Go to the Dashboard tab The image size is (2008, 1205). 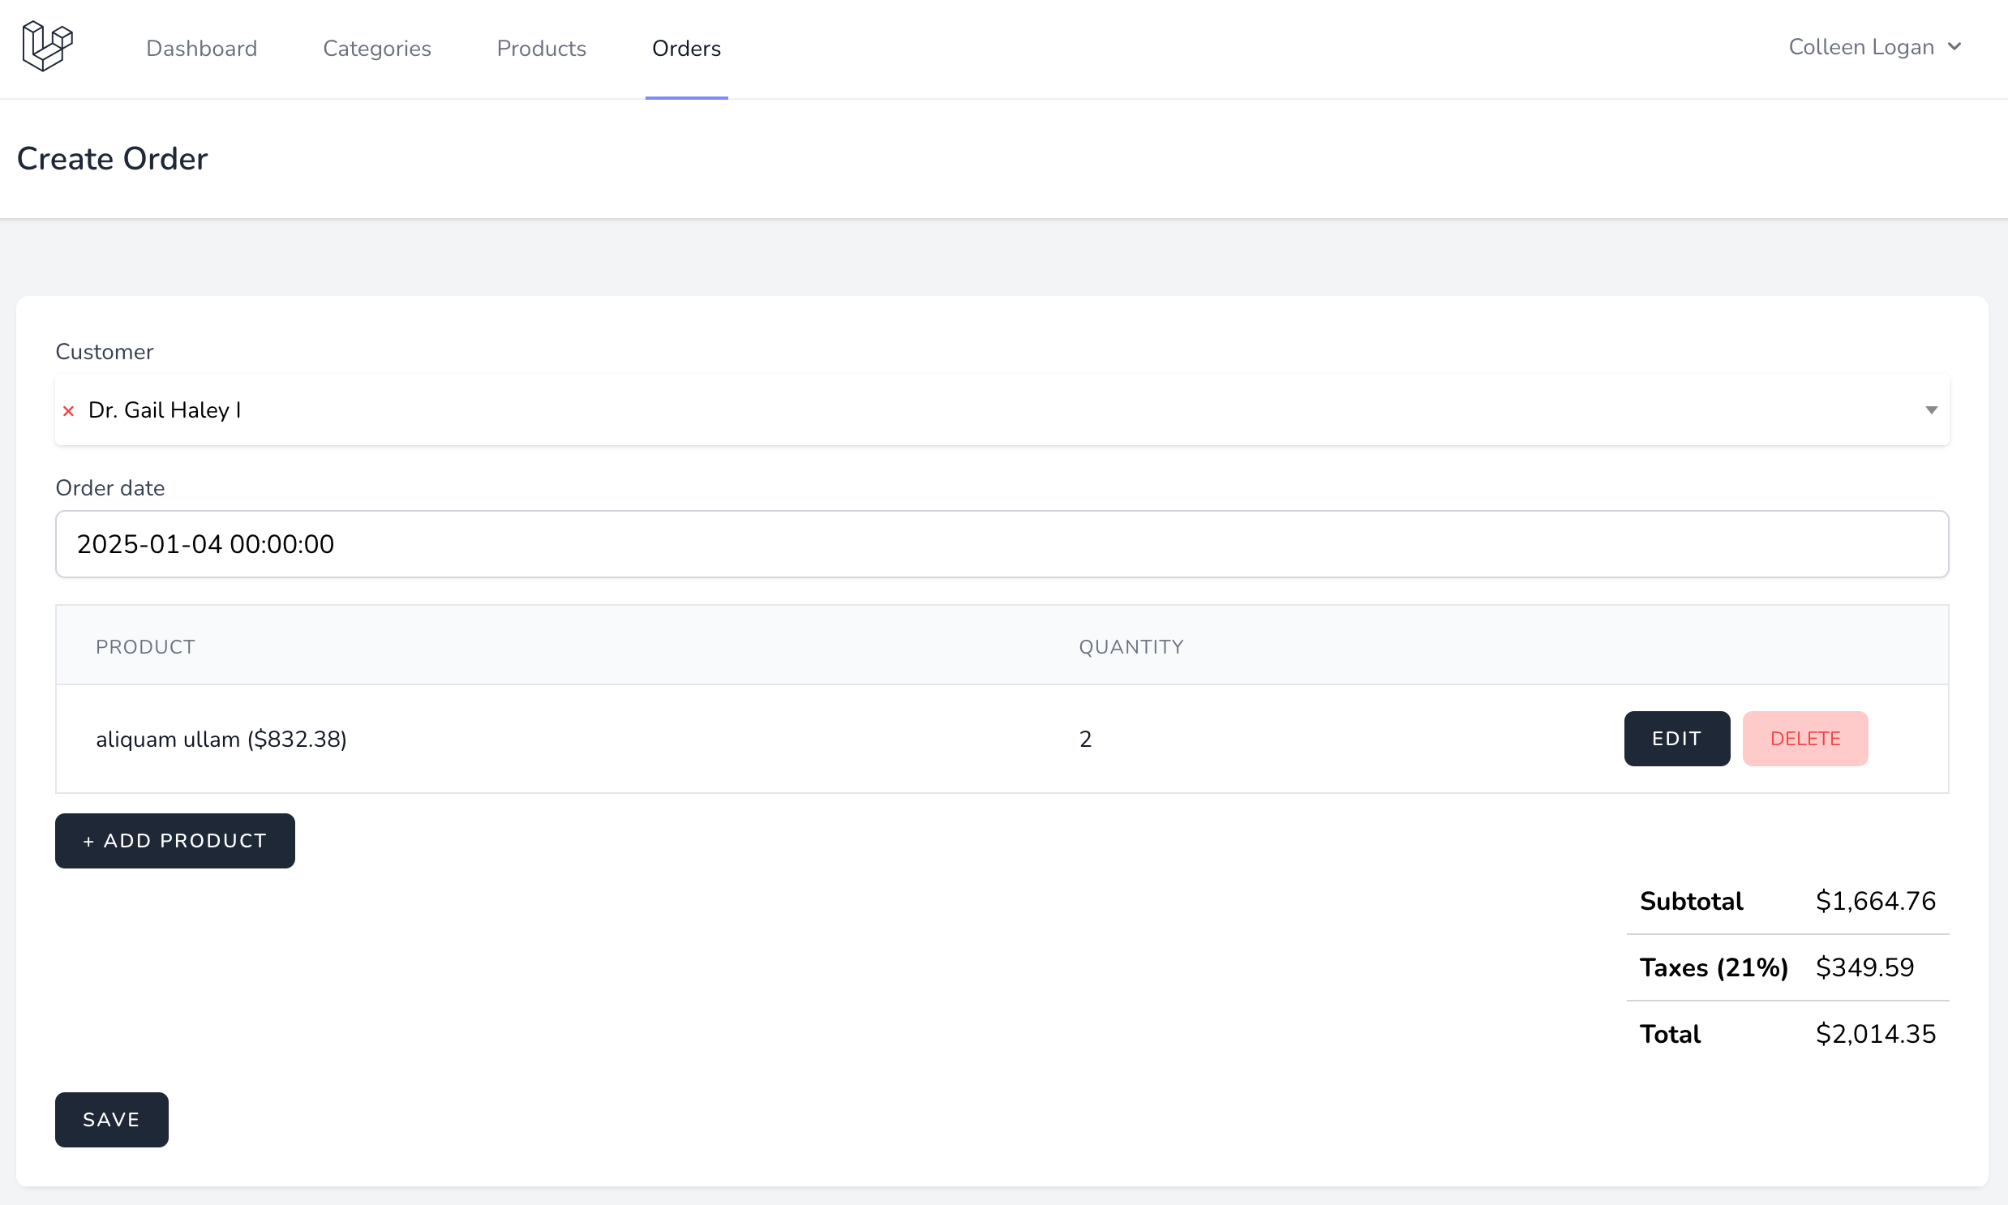tap(201, 49)
